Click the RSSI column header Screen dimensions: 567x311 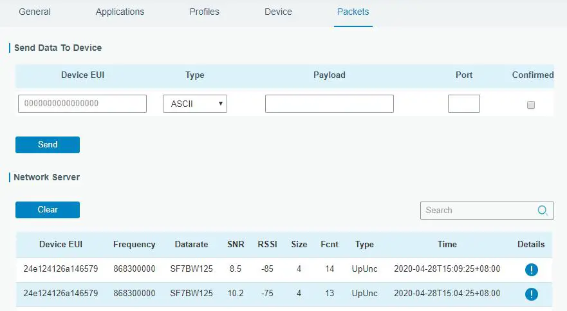(x=267, y=245)
